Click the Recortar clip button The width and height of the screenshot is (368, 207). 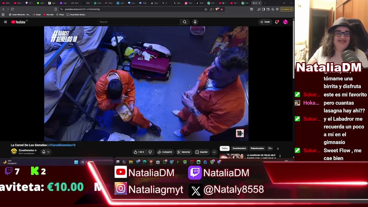(184, 152)
